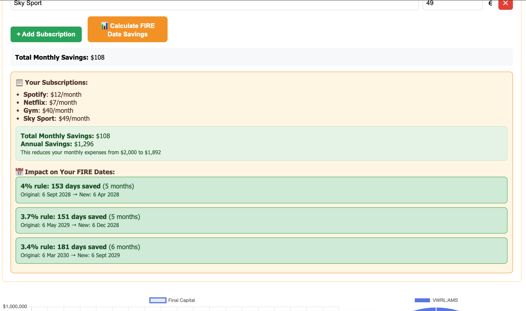Click the $1,000,000 chart axis label
The image size is (526, 311).
[15, 306]
